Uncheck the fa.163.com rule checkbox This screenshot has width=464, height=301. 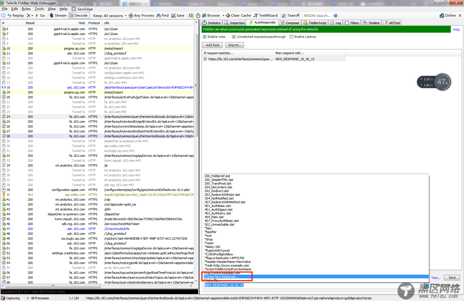205,59
